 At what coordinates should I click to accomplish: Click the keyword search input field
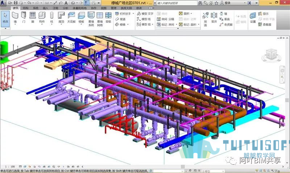coord(177,3)
